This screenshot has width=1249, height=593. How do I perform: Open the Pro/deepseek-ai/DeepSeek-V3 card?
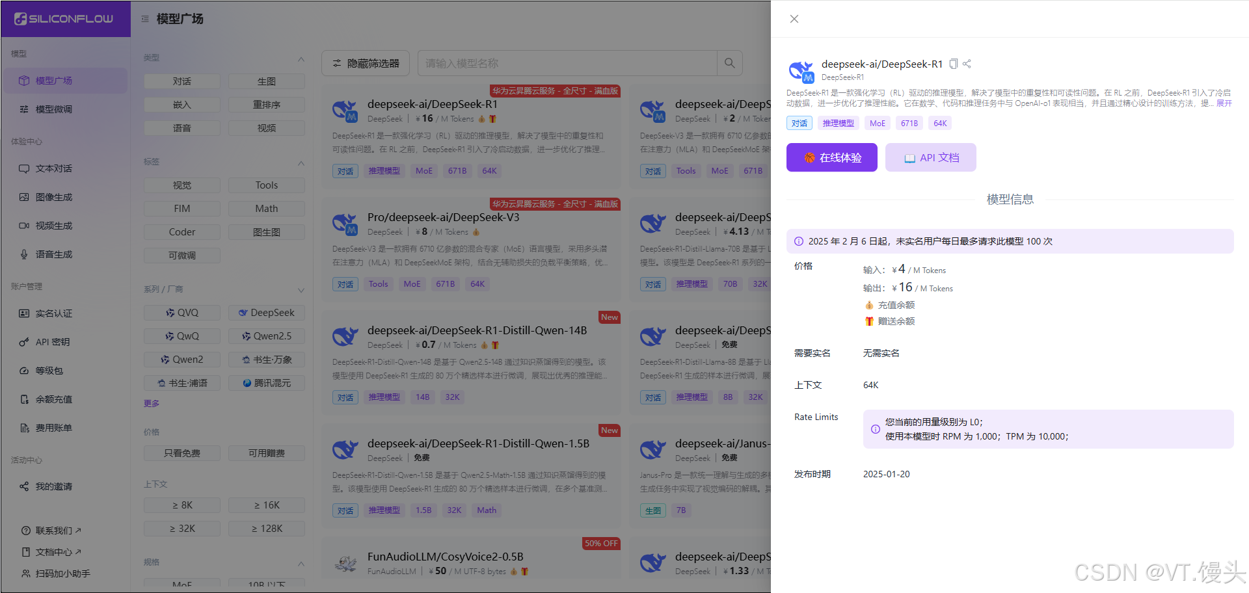471,250
